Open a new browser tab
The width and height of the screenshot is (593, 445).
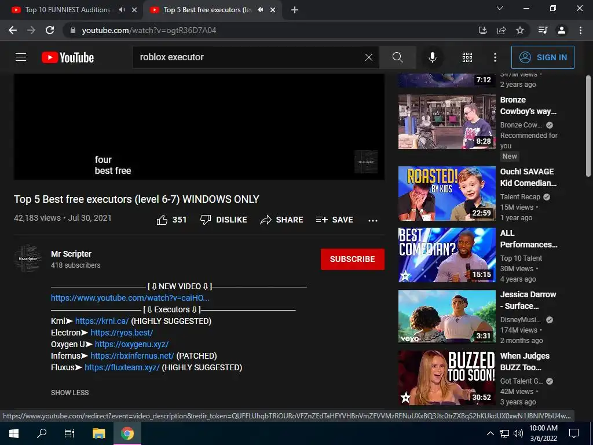[295, 10]
